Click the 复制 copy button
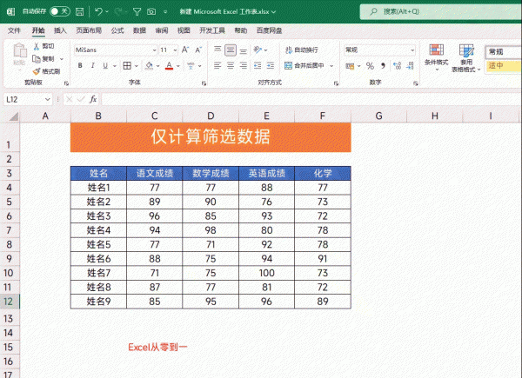The width and height of the screenshot is (522, 378). (44, 59)
